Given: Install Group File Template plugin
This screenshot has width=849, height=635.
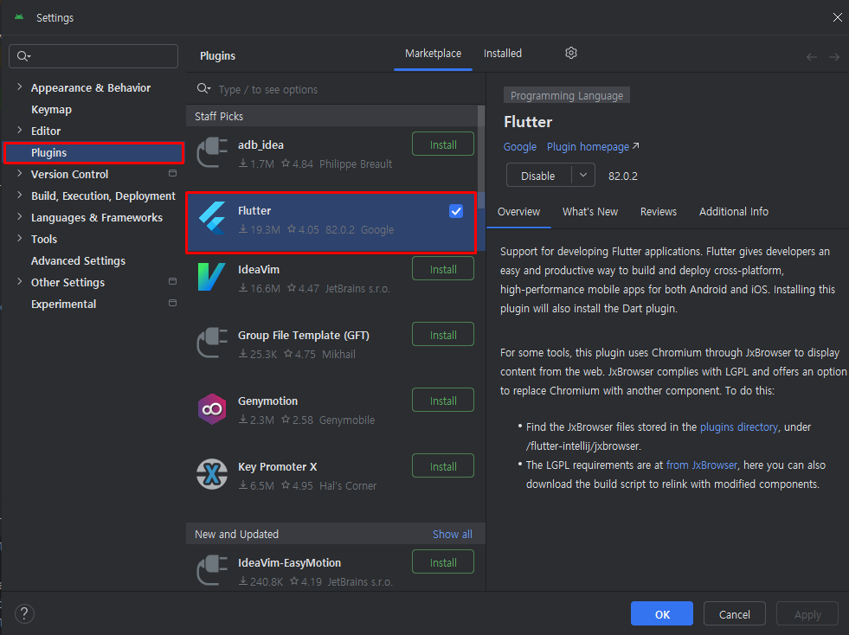Looking at the screenshot, I should pyautogui.click(x=443, y=335).
